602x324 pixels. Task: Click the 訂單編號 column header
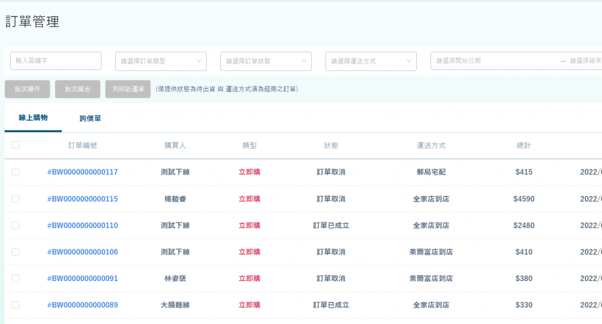tap(82, 145)
